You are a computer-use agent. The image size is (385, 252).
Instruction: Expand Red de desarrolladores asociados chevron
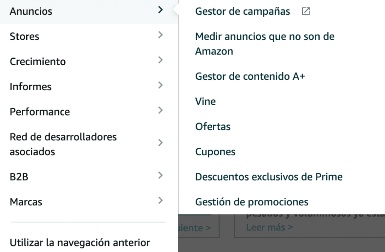point(161,143)
